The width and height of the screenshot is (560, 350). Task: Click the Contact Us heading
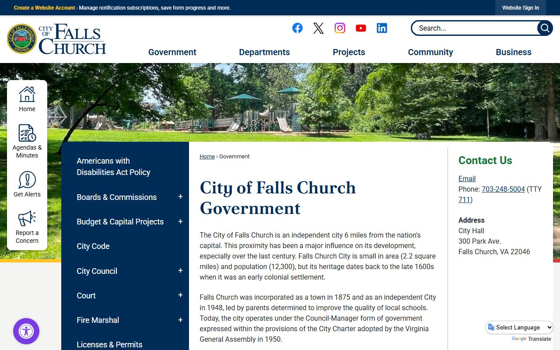(x=485, y=161)
